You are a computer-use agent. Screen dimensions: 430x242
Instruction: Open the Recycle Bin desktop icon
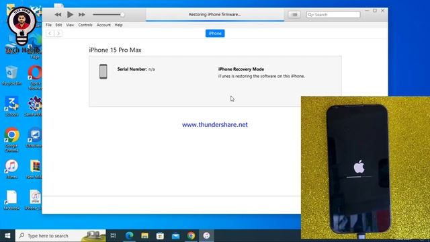(11, 76)
